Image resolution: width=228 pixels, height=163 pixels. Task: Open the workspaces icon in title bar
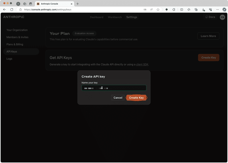pyautogui.click(x=25, y=4)
